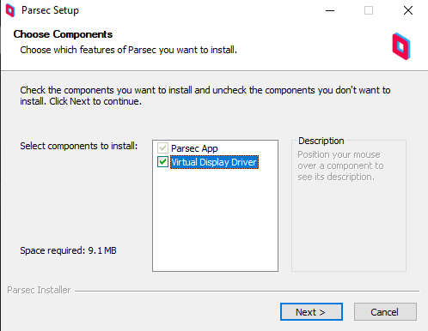This screenshot has height=331, width=428.
Task: Click the Parsec logo in the header
Action: 401,46
